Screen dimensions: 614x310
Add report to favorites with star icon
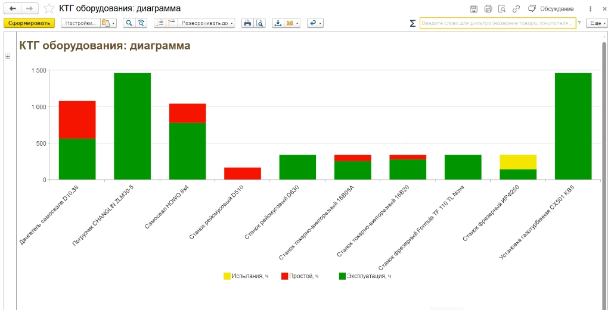(49, 8)
